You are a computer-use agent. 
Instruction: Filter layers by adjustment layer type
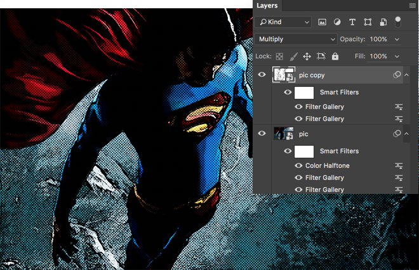337,22
